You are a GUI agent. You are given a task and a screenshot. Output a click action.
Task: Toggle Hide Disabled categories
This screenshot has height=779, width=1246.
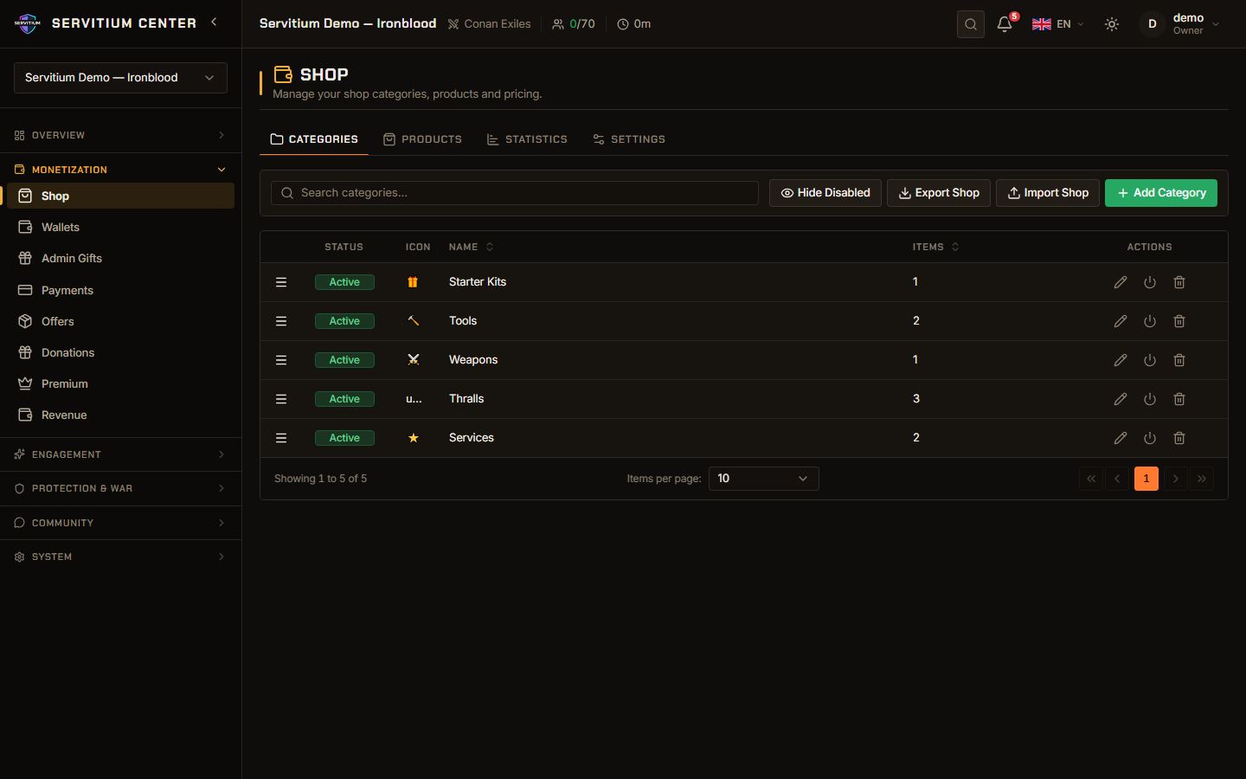point(825,193)
